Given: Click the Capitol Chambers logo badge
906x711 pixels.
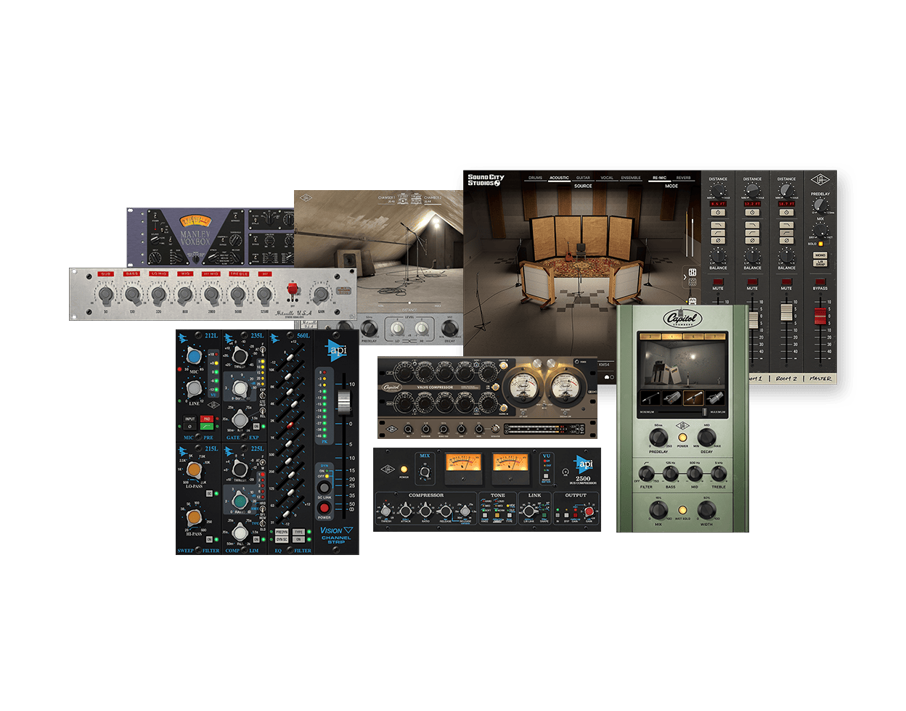Looking at the screenshot, I should pos(682,318).
